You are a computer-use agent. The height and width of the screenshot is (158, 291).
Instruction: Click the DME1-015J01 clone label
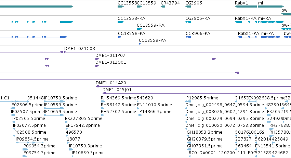[117, 90]
